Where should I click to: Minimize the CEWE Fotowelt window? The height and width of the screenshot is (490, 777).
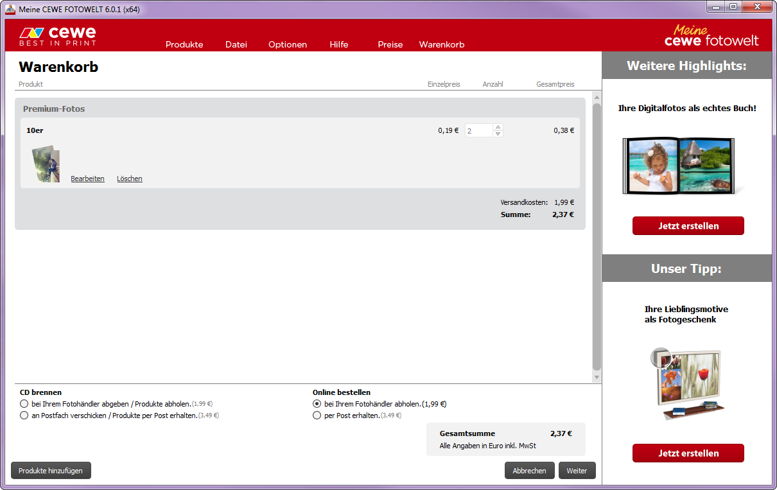(x=716, y=6)
